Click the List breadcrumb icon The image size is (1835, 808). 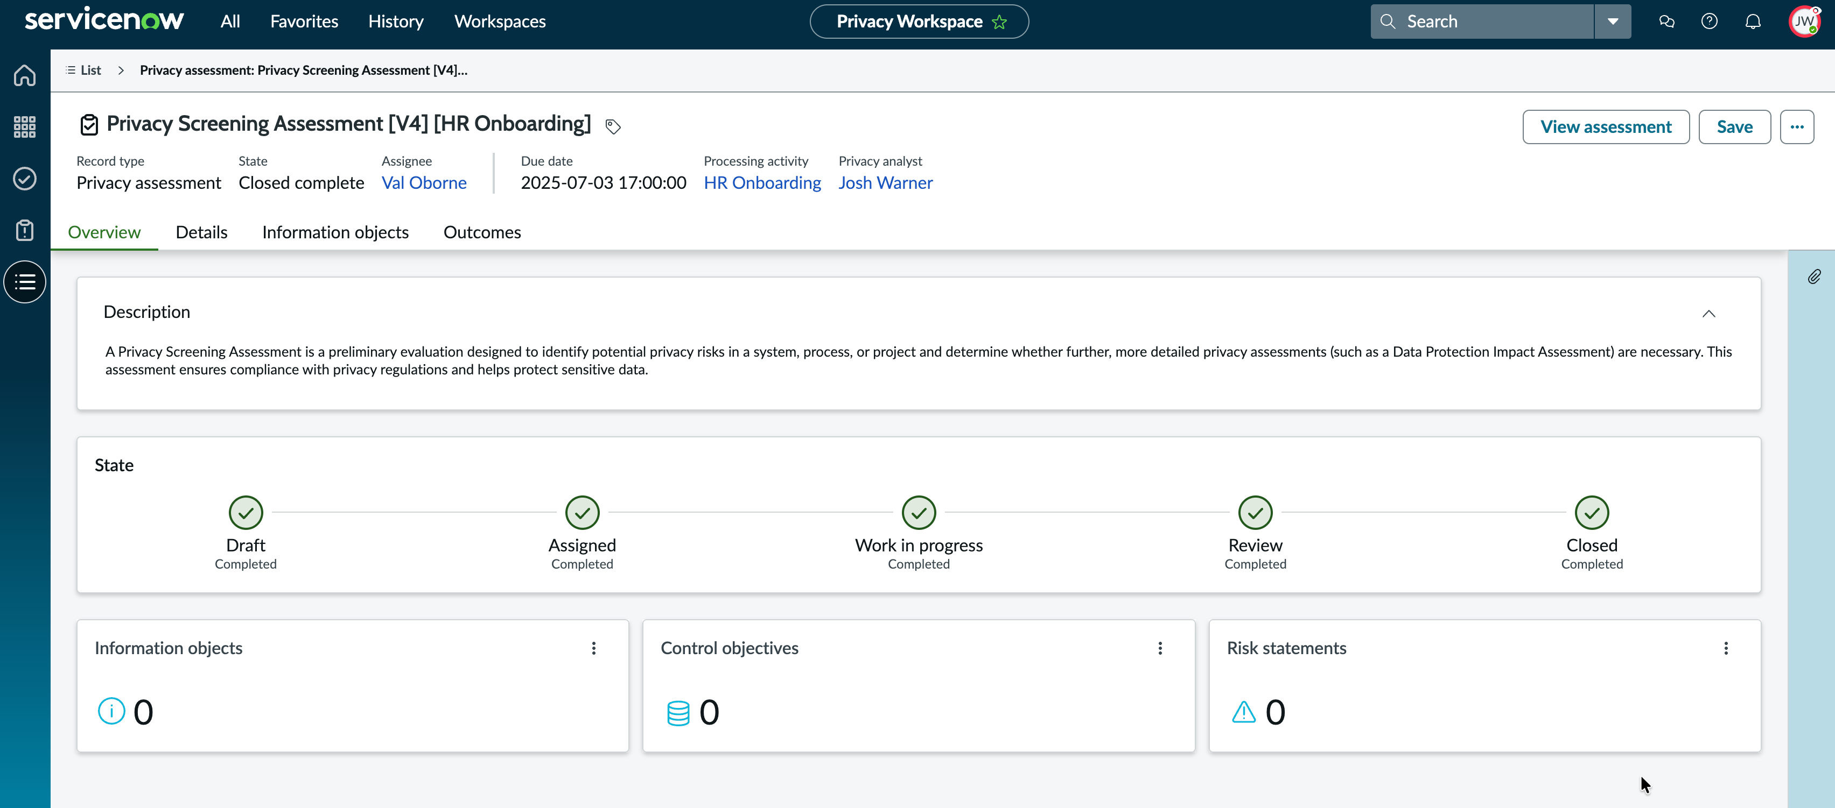tap(71, 70)
